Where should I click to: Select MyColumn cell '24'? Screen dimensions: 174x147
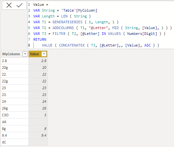point(15,101)
